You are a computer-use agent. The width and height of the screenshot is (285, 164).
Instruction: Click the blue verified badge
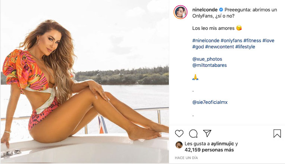pyautogui.click(x=221, y=10)
